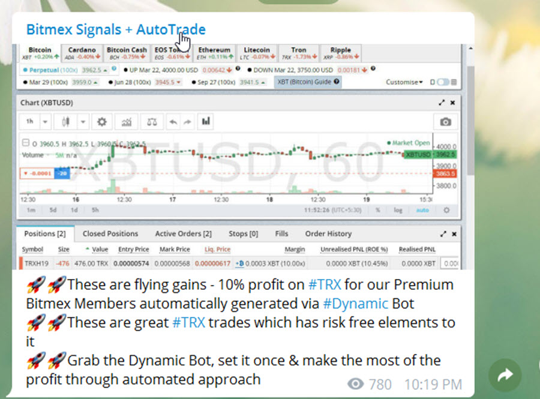540x399 pixels.
Task: Maximize the Positions panel
Action: [443, 234]
